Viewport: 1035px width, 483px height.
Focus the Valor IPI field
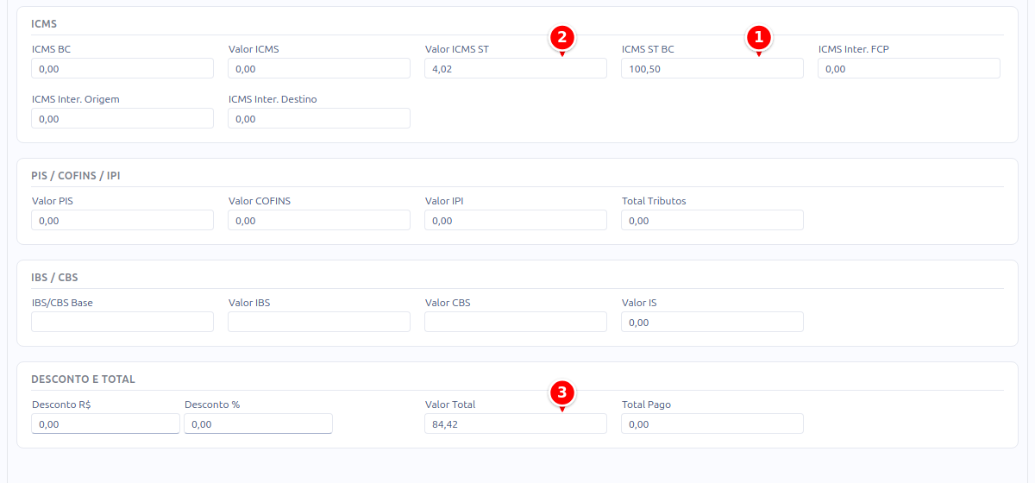click(516, 220)
